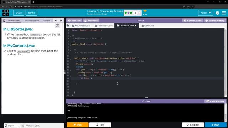
Task: Collapse code fold at line 15
Action: pos(71,70)
